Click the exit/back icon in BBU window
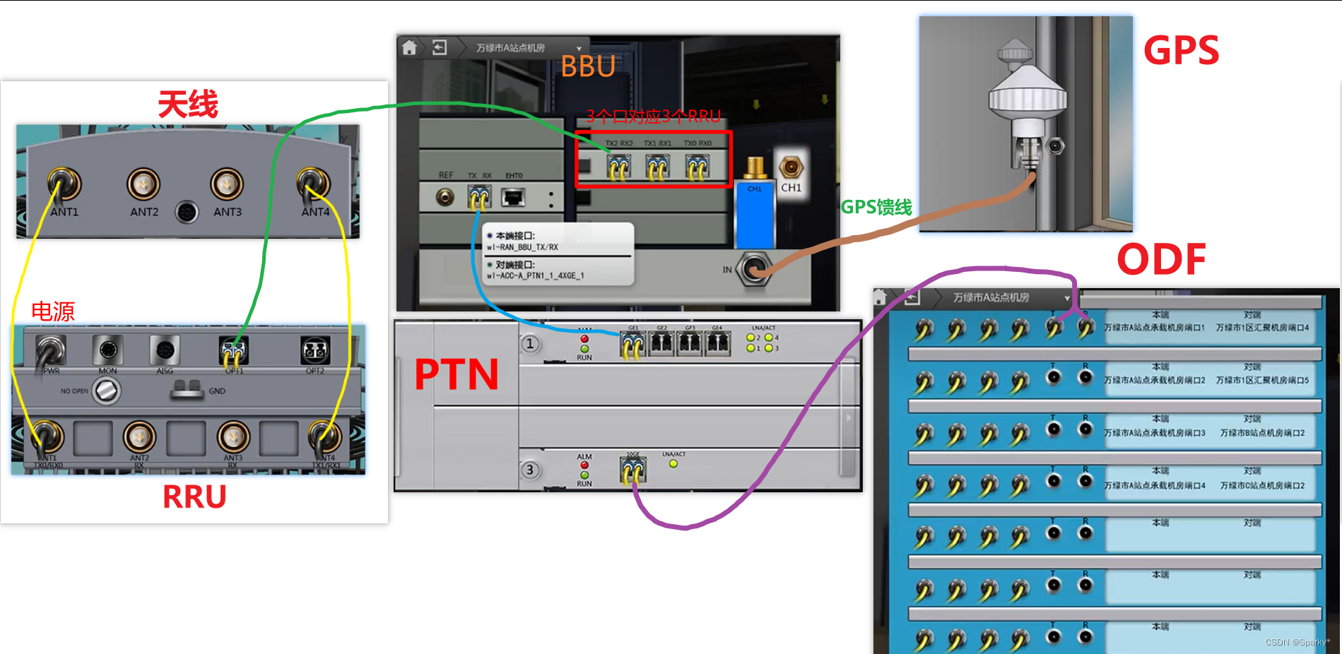The width and height of the screenshot is (1342, 654). (x=440, y=47)
